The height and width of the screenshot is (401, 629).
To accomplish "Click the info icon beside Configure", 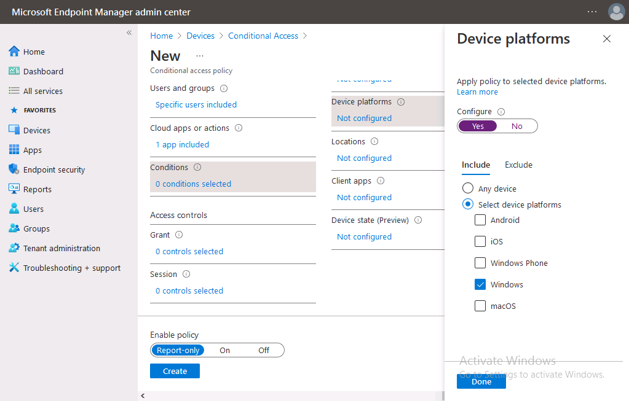I will [501, 112].
